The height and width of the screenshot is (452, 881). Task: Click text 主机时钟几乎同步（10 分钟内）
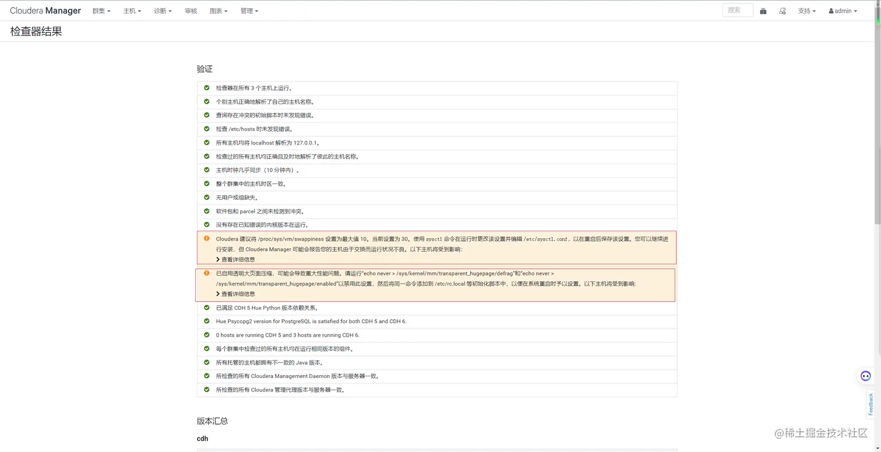point(258,170)
